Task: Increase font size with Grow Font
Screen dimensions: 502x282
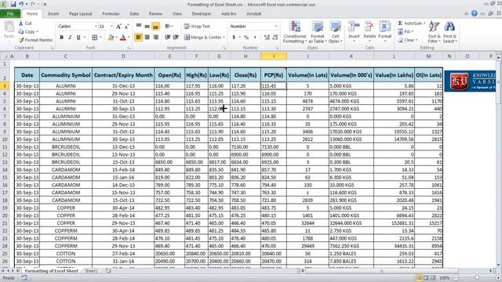Action: point(118,27)
